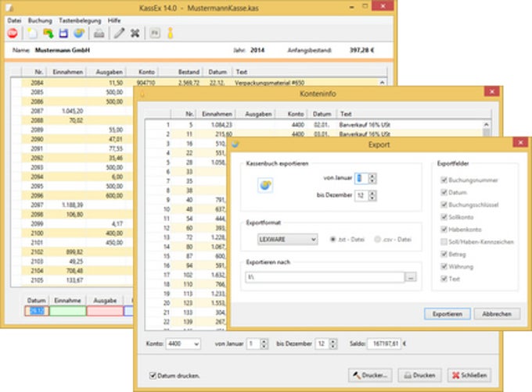This screenshot has width=532, height=392.
Task: Click the green Einnahme entry field
Action: click(68, 311)
